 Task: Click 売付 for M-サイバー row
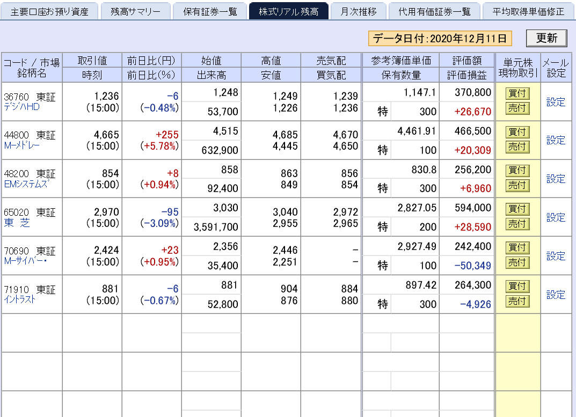click(x=517, y=262)
